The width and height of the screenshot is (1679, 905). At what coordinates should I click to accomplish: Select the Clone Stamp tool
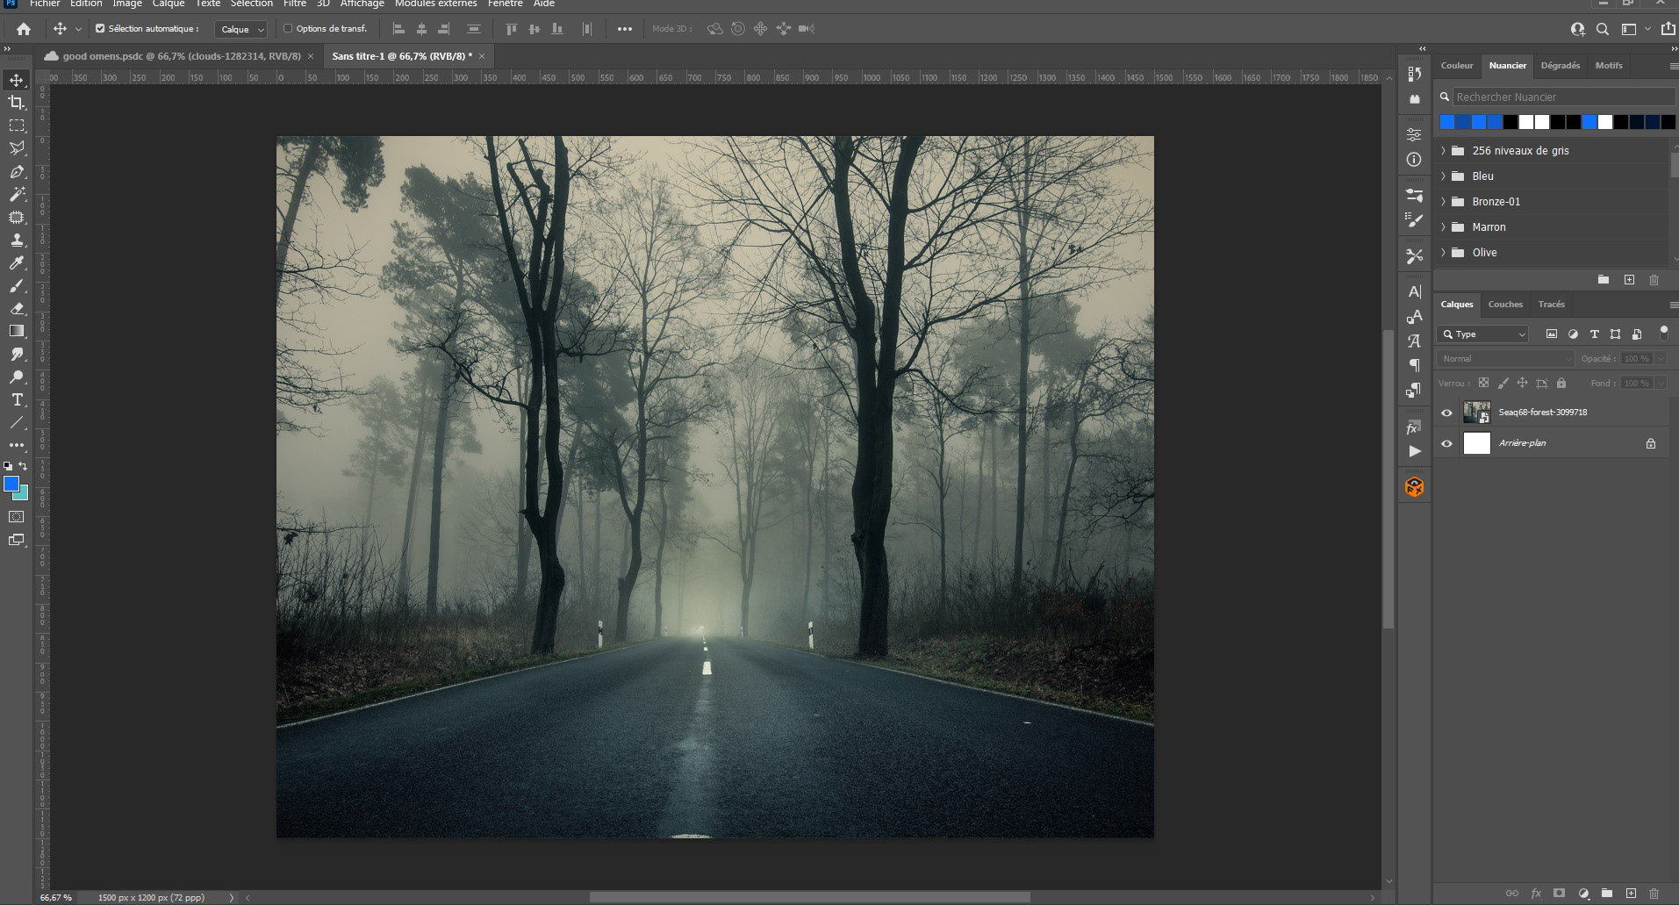click(17, 240)
